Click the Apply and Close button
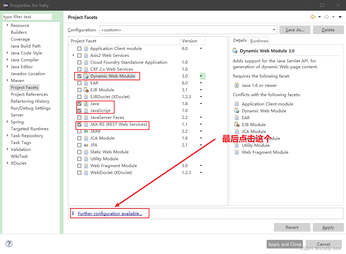Screen dimensions: 346x254 pos(285,244)
